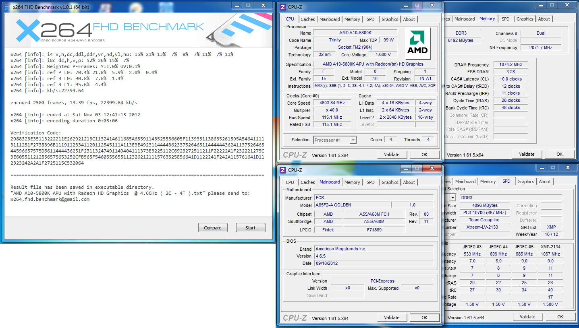Open Mainboard tab in the DRAM Frequency window
Screen dimensions: 579x328
coord(465,19)
